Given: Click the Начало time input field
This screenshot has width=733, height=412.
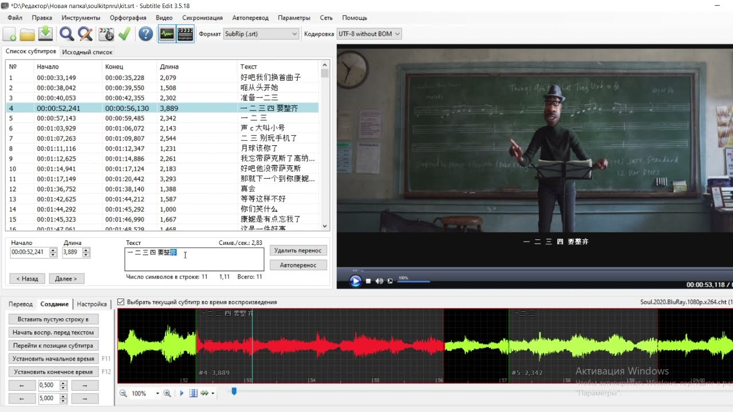Looking at the screenshot, I should click(x=30, y=252).
